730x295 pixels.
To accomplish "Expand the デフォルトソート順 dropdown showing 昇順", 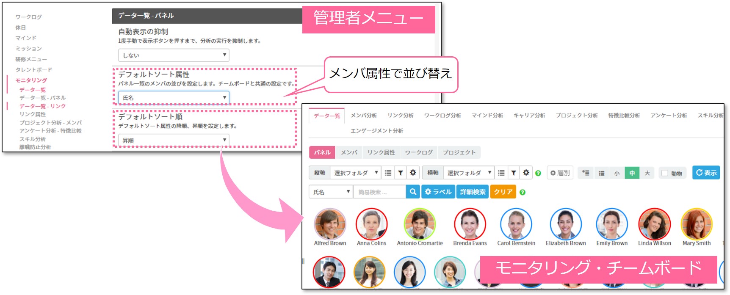I will [x=174, y=140].
